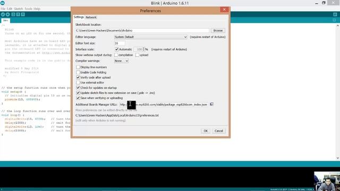340x191 pixels.
Task: Select the Blink sketch tab
Action: pyautogui.click(x=6, y=20)
